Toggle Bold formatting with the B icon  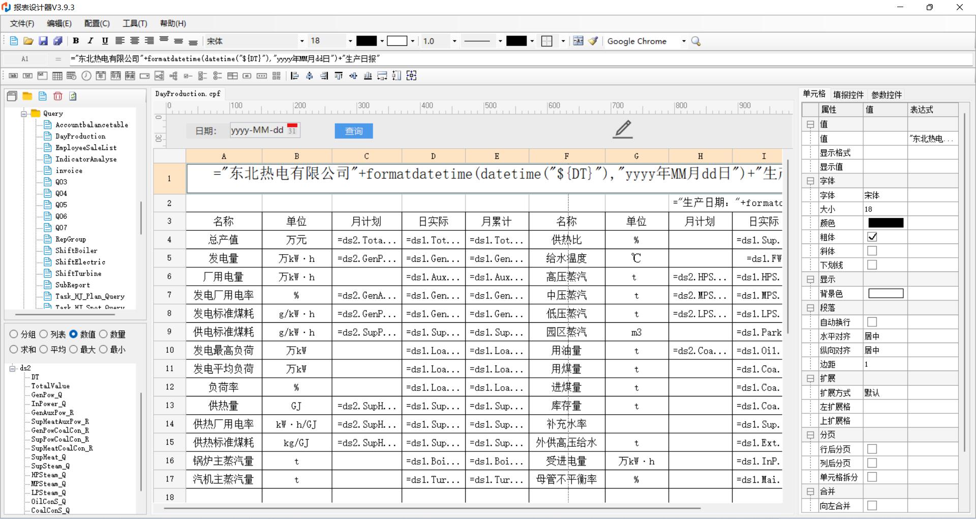[76, 41]
